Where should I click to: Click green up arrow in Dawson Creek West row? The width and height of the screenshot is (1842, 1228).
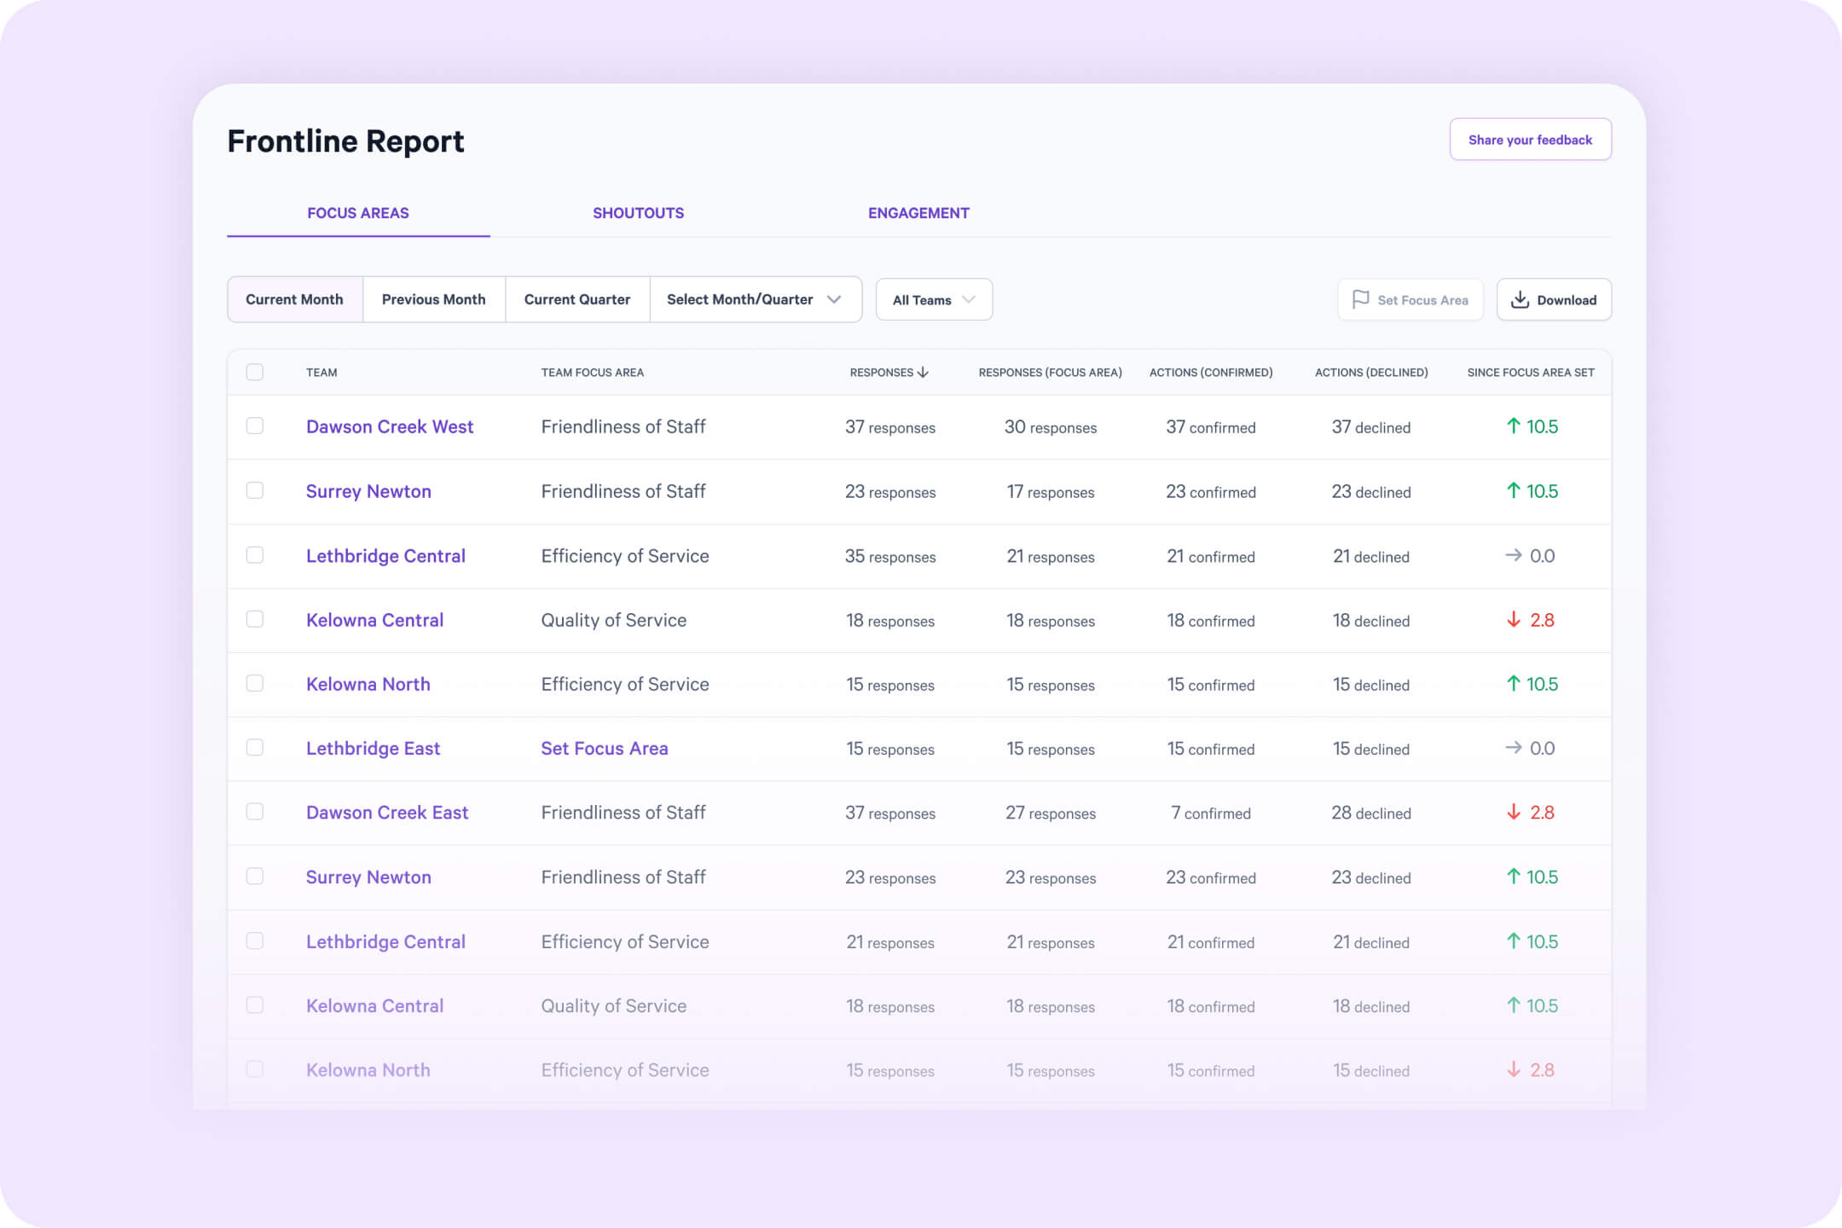(x=1513, y=426)
